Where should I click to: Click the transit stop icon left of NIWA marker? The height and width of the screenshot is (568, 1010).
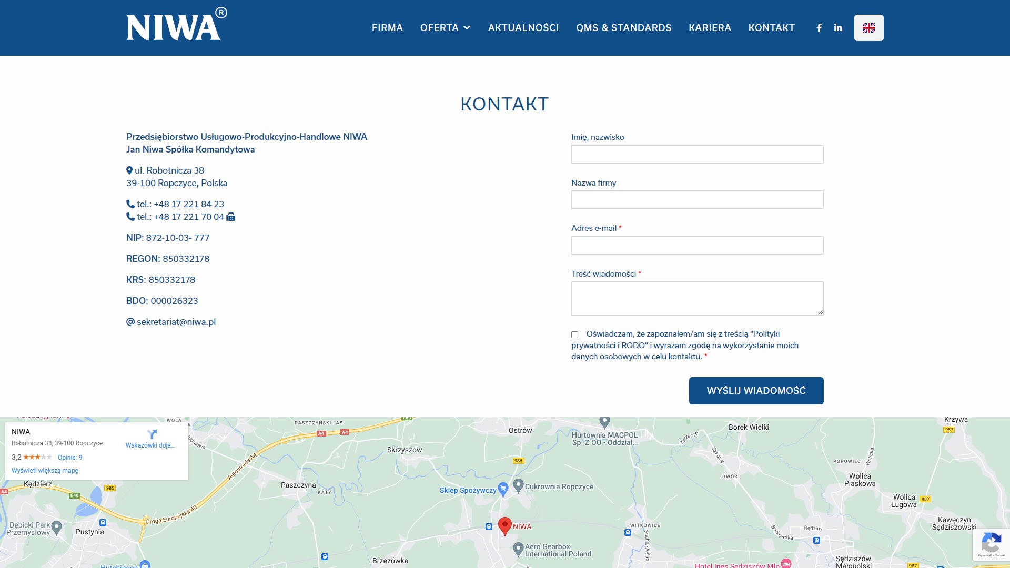[x=489, y=526]
